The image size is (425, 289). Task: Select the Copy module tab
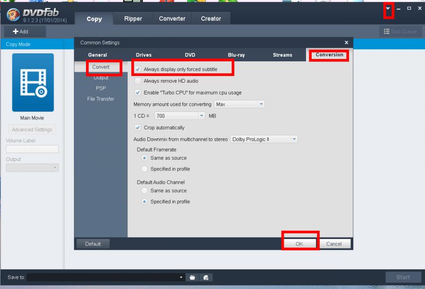tap(94, 19)
